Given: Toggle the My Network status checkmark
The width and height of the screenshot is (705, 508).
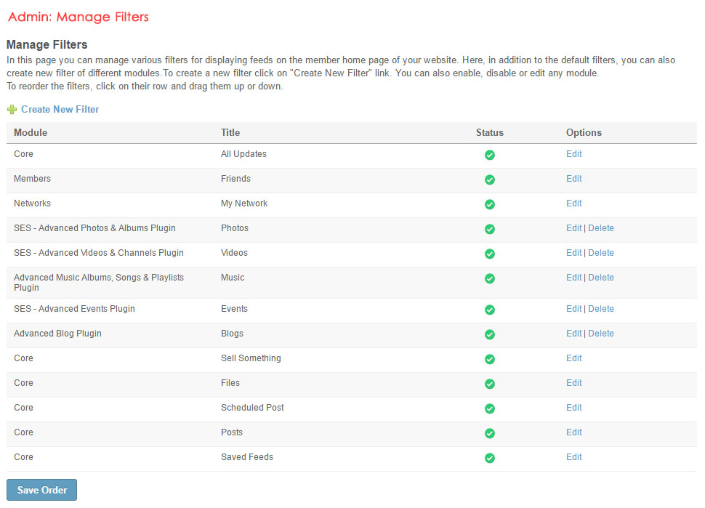Looking at the screenshot, I should [490, 204].
